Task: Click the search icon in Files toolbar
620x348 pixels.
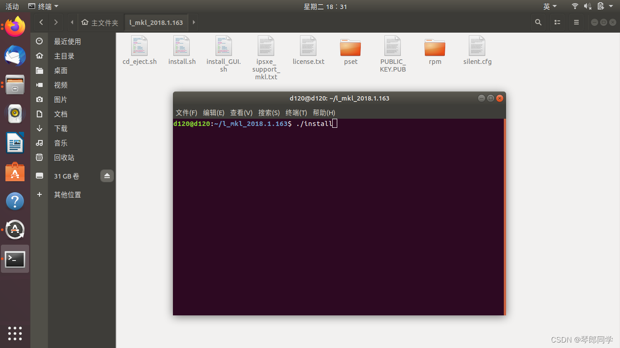Action: (538, 22)
